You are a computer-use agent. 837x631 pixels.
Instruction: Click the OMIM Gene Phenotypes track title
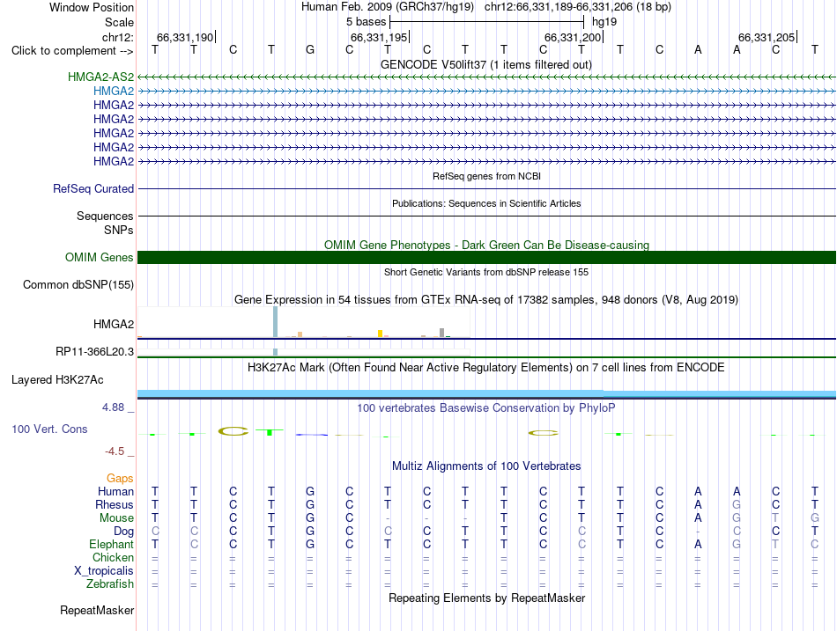(x=487, y=245)
